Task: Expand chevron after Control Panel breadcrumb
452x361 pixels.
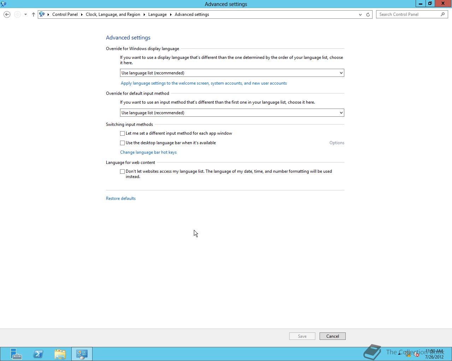Action: 82,14
